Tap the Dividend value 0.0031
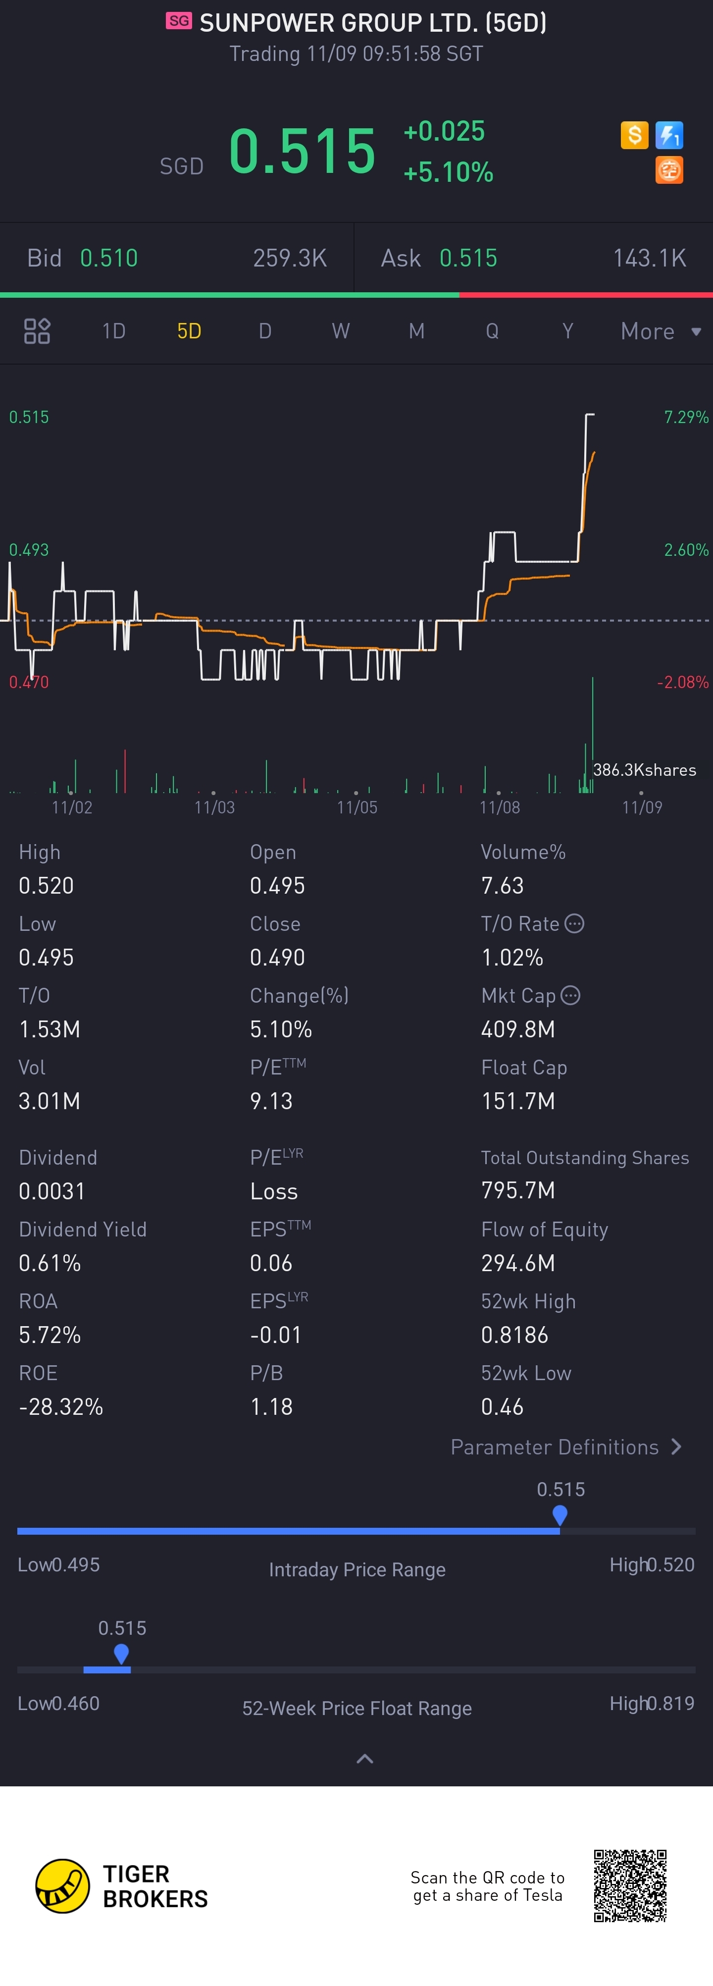This screenshot has height=1986, width=713. click(x=51, y=1191)
